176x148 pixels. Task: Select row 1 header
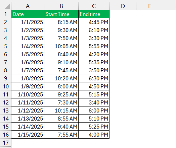[x=5, y=14]
